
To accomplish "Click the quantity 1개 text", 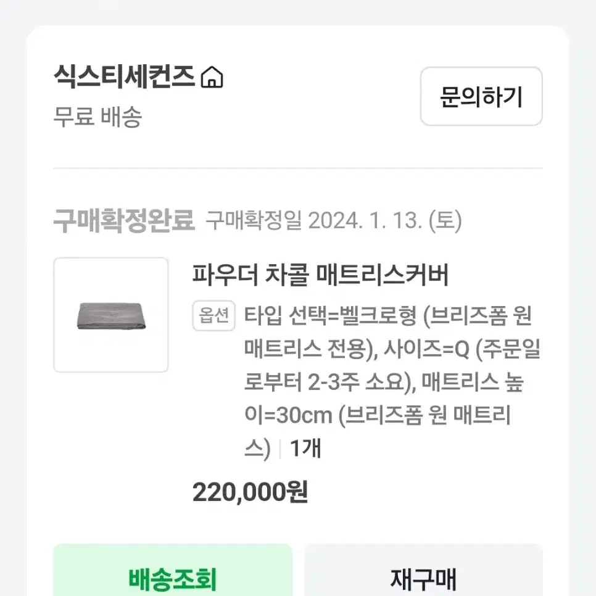I will pos(305,449).
